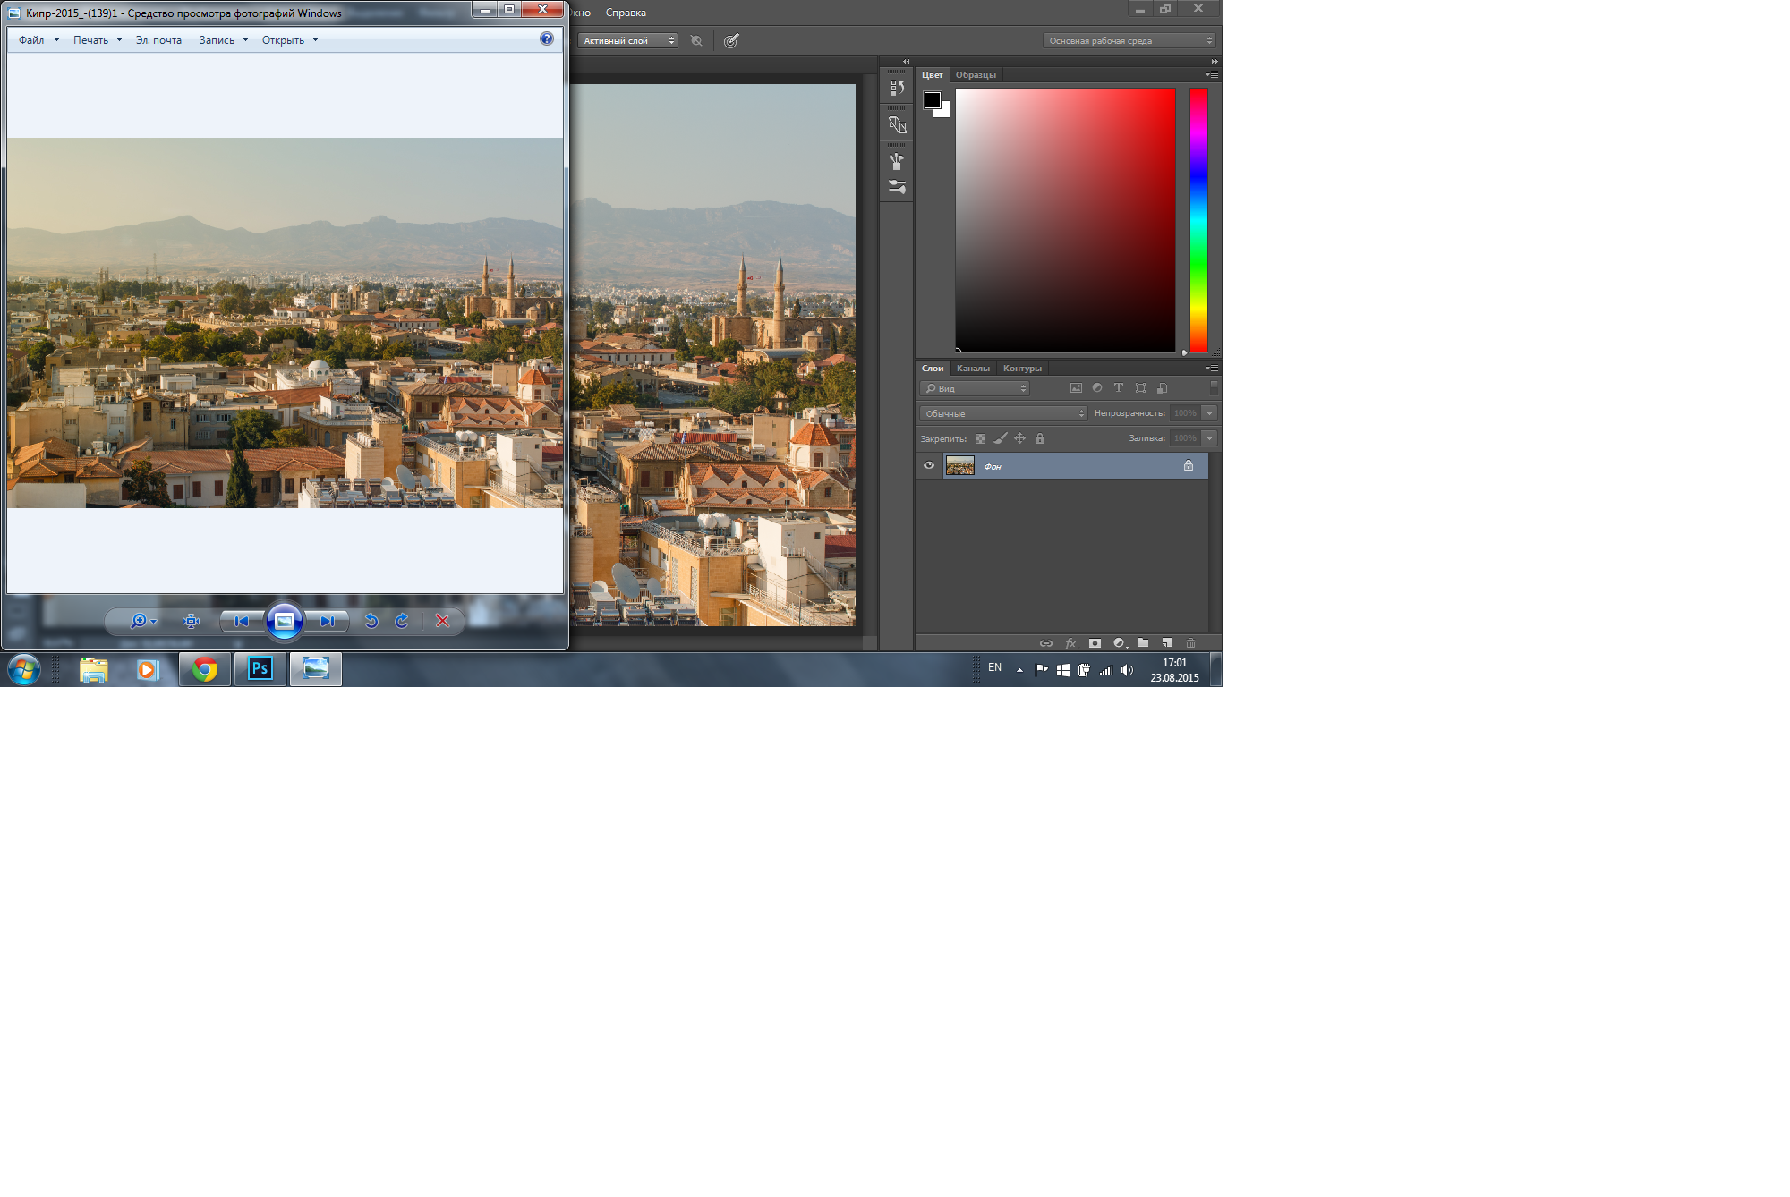The height and width of the screenshot is (1197, 1790).
Task: Switch to the Каналы tab
Action: pos(973,369)
